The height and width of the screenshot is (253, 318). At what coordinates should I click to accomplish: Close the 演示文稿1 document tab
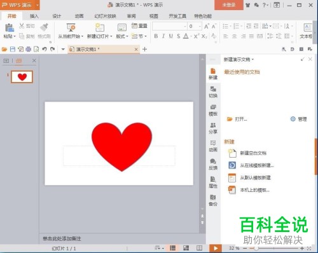[x=136, y=50]
